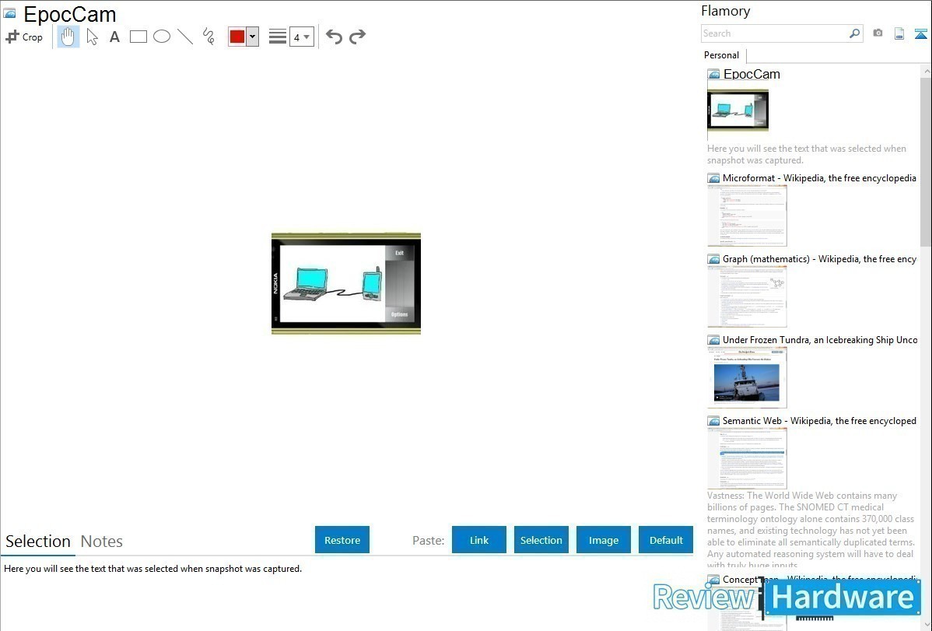
Task: Click the sidebar scroll-up arrow
Action: pos(926,71)
